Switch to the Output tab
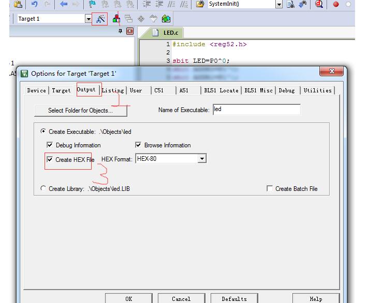The width and height of the screenshot is (368, 303). 86,90
